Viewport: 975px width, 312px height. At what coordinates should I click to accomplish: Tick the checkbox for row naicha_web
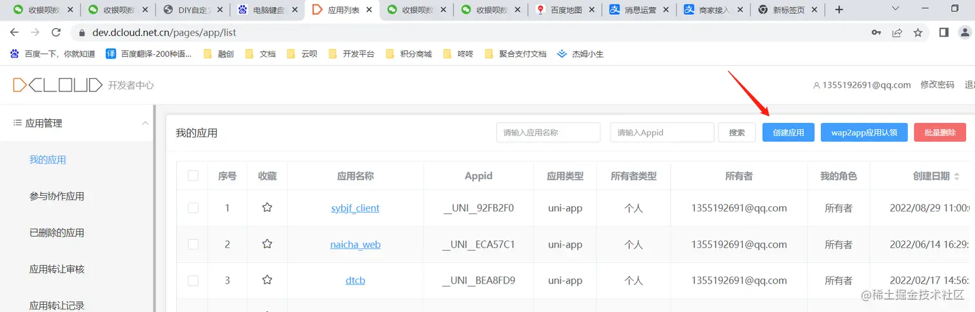(193, 244)
